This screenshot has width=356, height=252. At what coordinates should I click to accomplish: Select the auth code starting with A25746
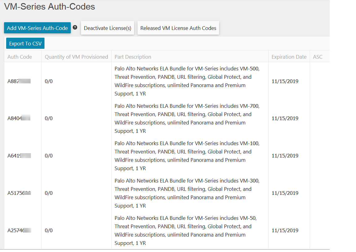click(x=19, y=230)
